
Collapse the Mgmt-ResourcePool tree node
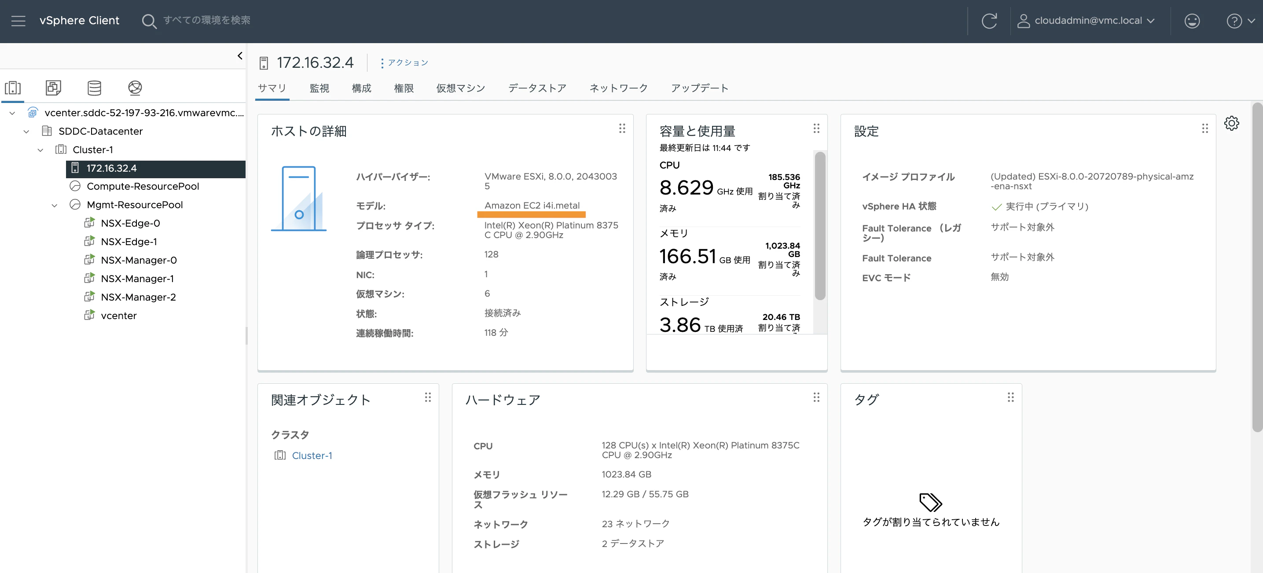(x=55, y=206)
